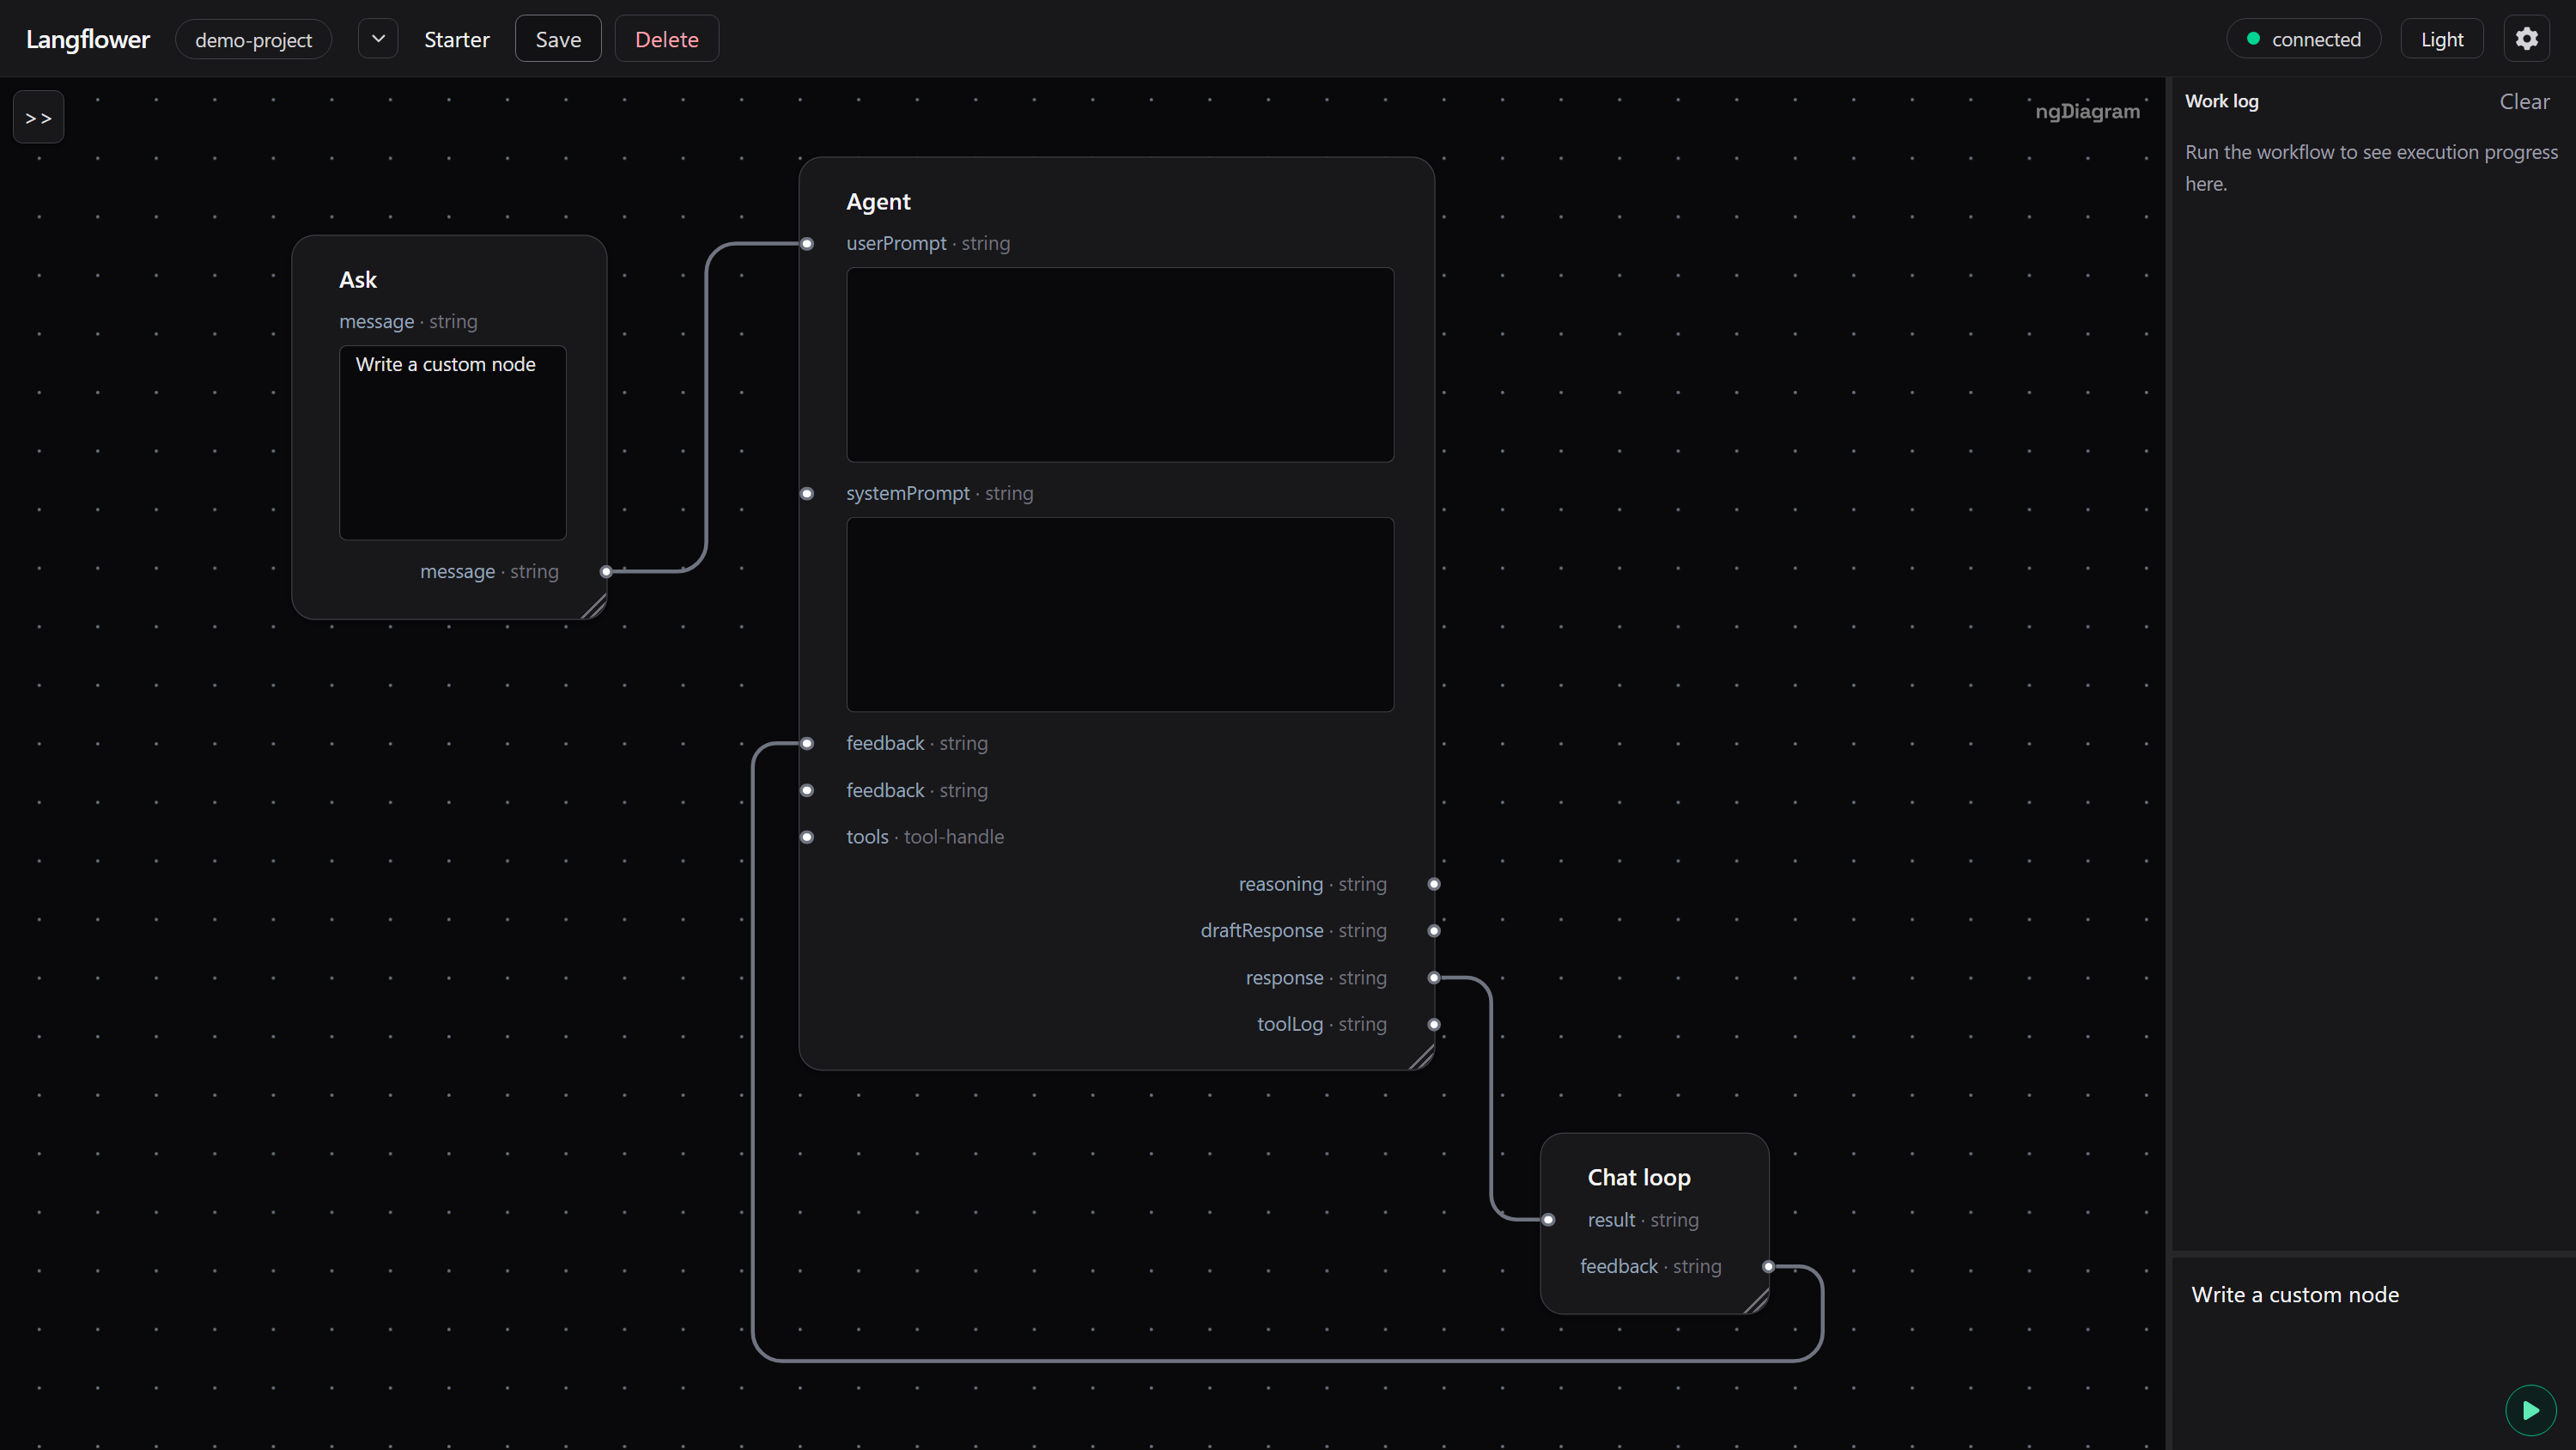This screenshot has width=2576, height=1450.
Task: Focus the Agent userPrompt text area
Action: point(1120,364)
